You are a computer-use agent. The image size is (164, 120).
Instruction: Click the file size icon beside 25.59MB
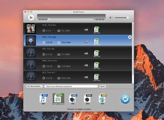(59, 54)
